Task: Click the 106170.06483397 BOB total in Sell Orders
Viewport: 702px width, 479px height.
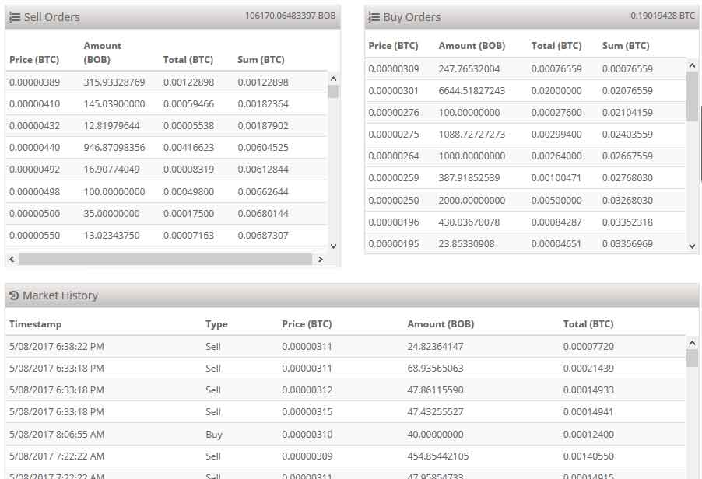Action: coord(290,16)
